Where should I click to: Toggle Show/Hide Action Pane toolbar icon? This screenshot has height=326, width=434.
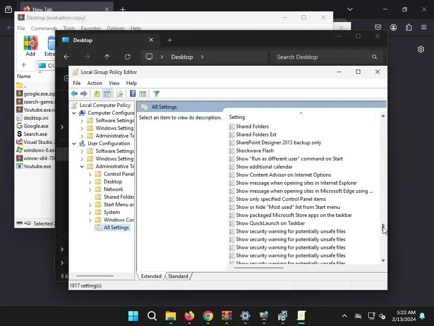coord(143,94)
